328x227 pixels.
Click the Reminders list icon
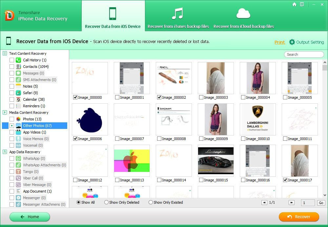pyautogui.click(x=18, y=106)
